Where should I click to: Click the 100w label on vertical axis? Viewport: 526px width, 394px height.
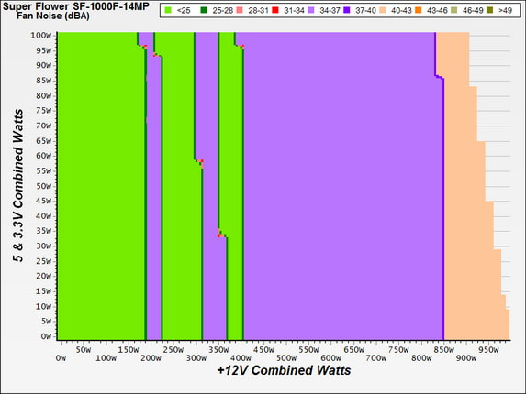[41, 36]
